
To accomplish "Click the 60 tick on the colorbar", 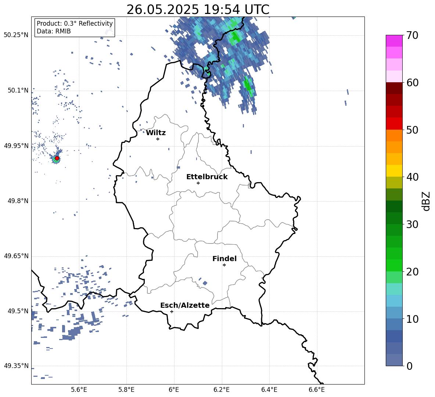I will pyautogui.click(x=412, y=83).
